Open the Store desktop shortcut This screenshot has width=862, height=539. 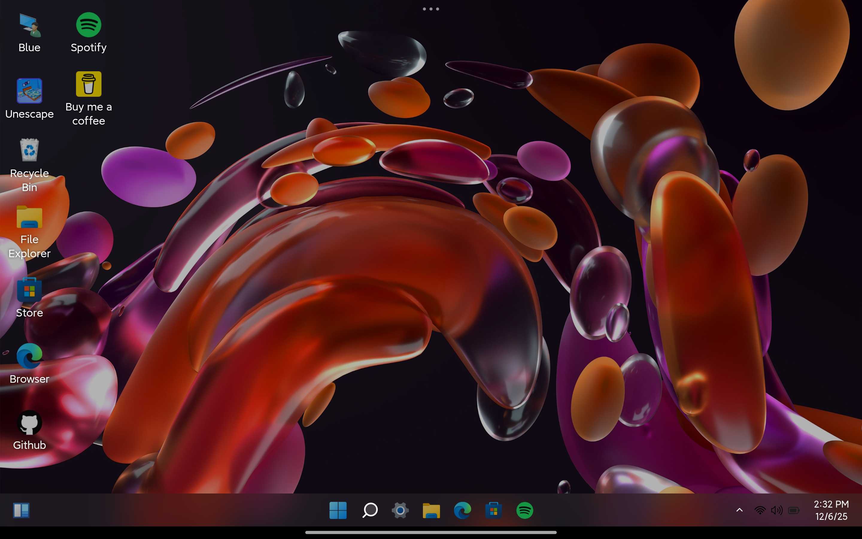pos(30,290)
